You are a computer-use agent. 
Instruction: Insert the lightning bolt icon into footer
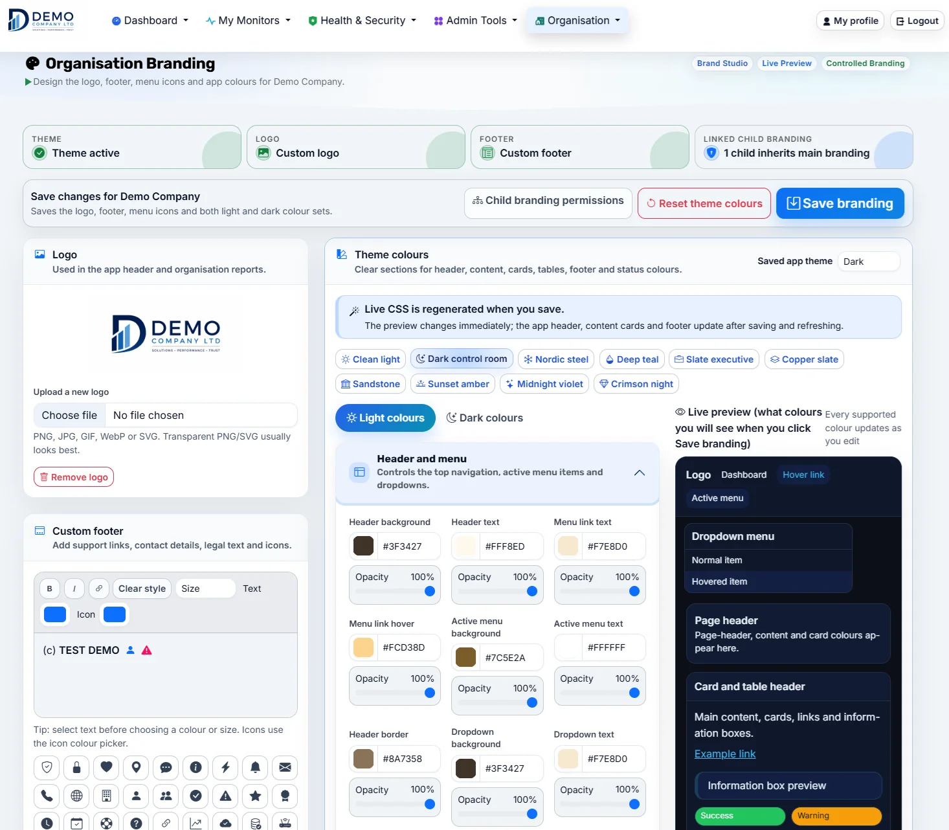225,767
